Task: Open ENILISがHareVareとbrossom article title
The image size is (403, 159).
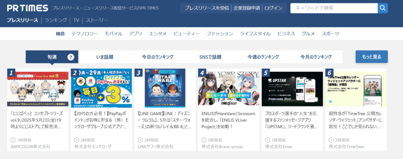Action: tap(229, 120)
